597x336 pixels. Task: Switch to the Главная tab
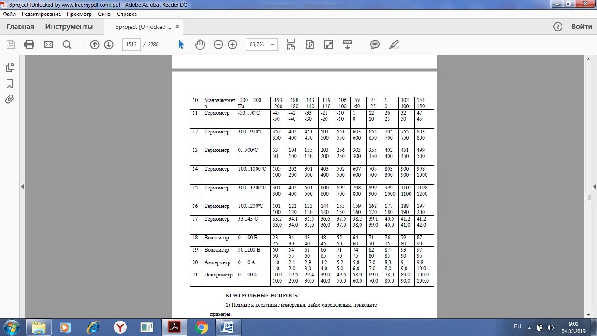coord(20,27)
